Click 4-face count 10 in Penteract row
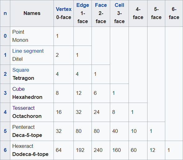This screenshot has width=183, height=160. pyautogui.click(x=134, y=131)
